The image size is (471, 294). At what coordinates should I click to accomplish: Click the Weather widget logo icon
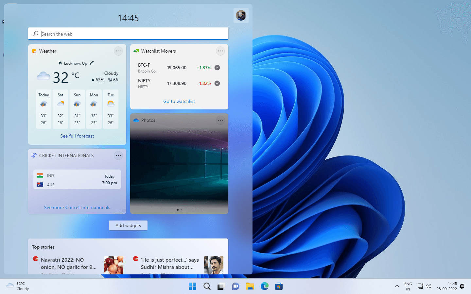[34, 51]
